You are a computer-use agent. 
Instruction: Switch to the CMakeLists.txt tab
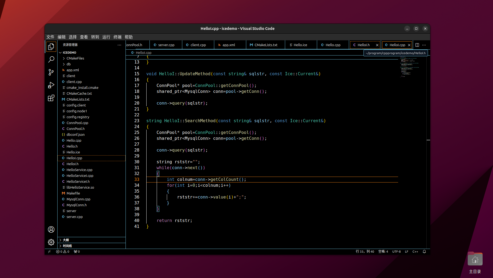tap(265, 45)
